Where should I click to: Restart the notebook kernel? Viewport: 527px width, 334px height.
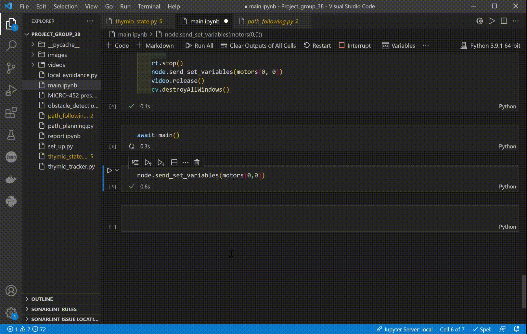317,45
